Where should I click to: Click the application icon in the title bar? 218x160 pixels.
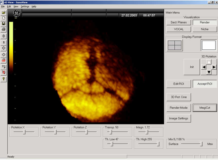coord(2,2)
